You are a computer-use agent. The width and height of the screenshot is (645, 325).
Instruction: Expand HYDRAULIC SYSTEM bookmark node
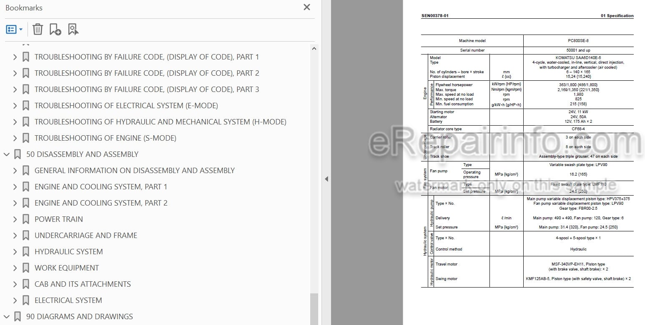[15, 252]
